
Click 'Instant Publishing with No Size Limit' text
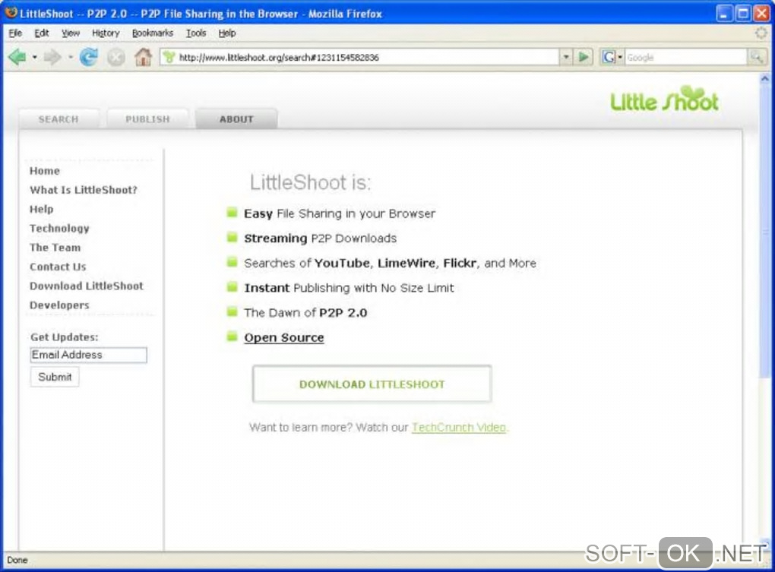349,288
